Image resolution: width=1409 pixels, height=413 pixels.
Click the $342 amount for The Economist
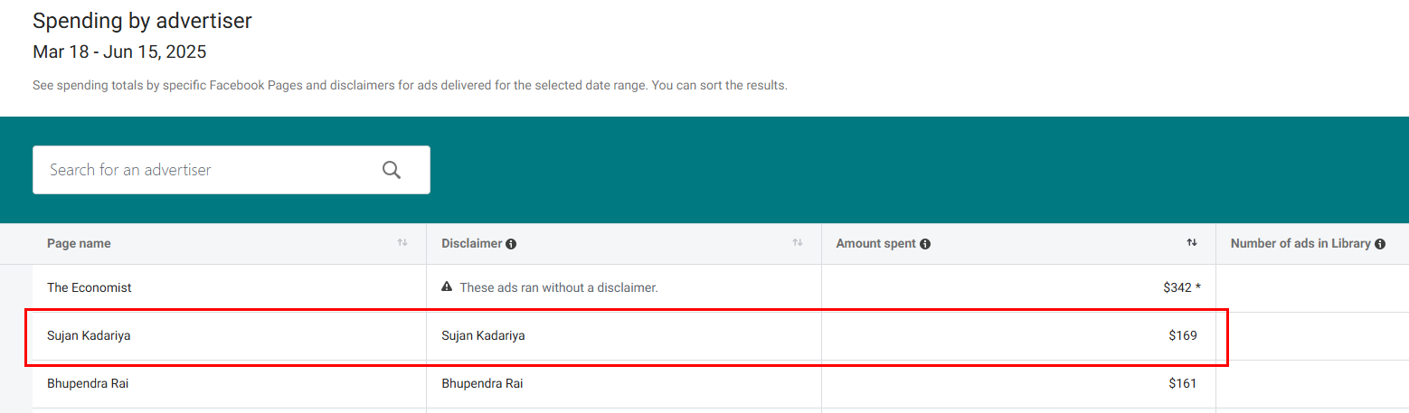1178,287
